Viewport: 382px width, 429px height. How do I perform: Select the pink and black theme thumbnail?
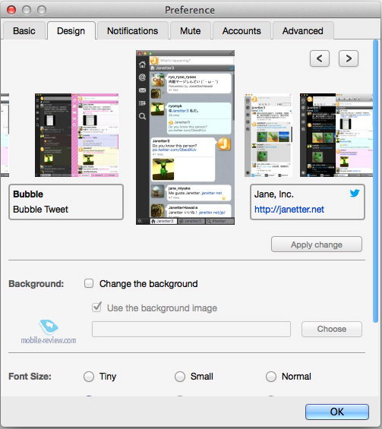coord(77,135)
